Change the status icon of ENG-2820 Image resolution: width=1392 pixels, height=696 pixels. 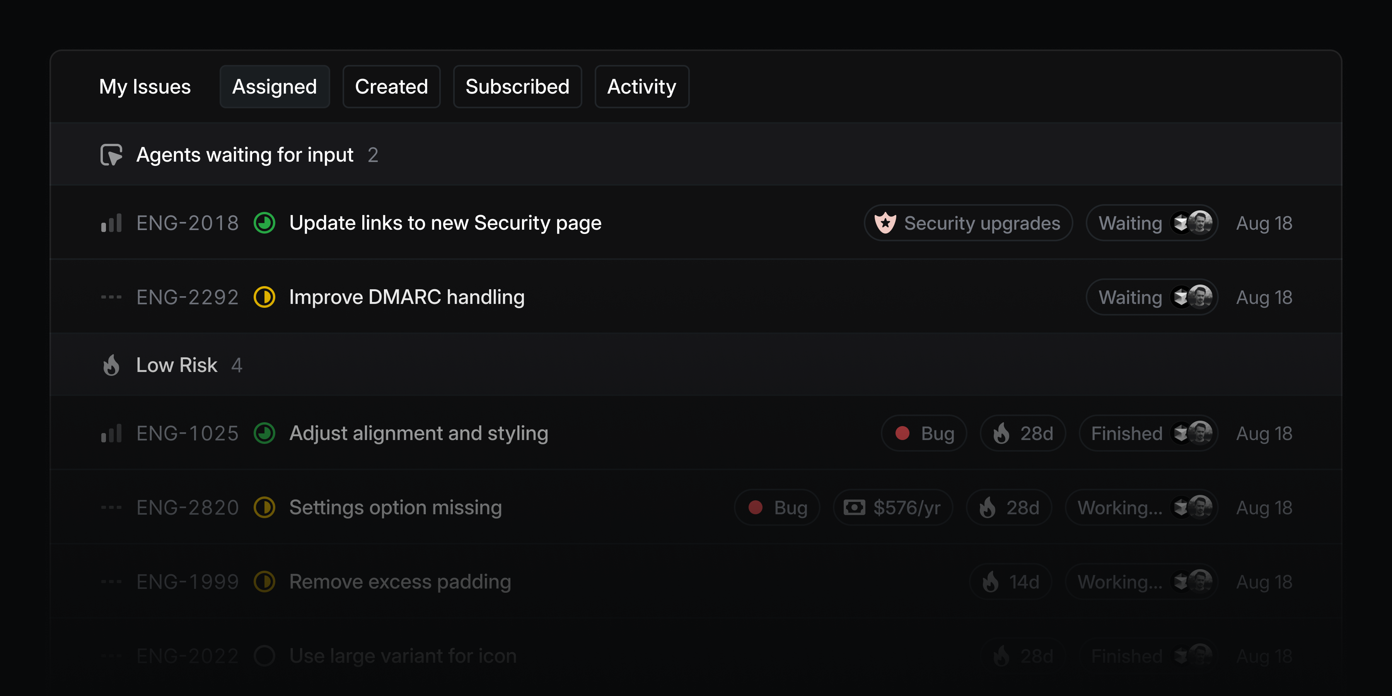(x=264, y=507)
